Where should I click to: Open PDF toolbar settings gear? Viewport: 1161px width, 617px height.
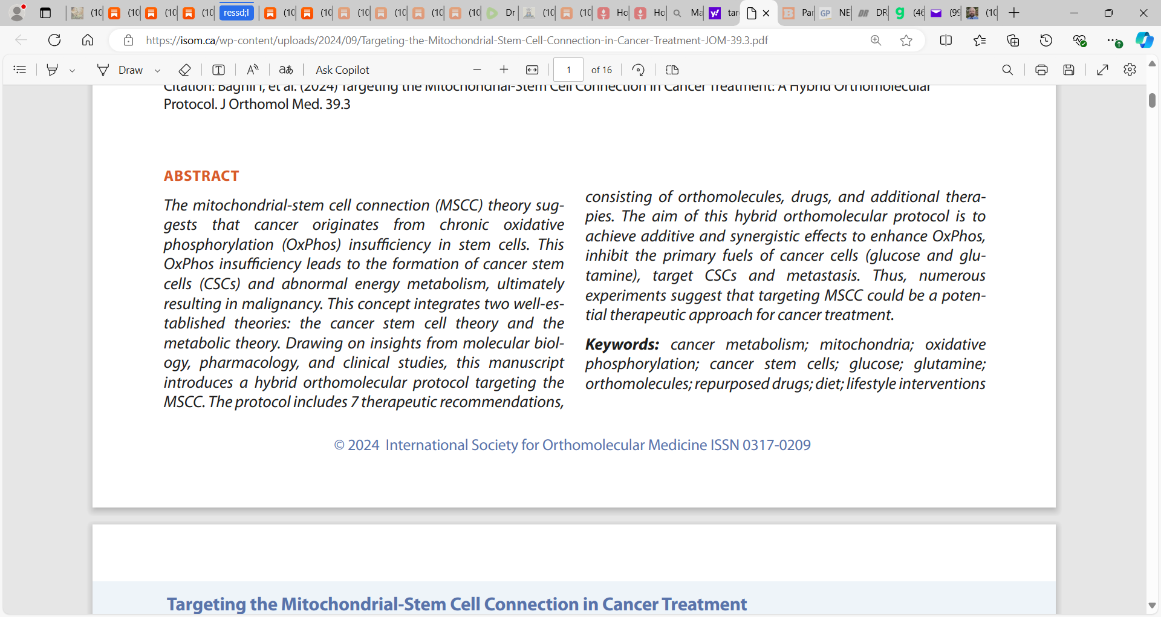pyautogui.click(x=1130, y=70)
